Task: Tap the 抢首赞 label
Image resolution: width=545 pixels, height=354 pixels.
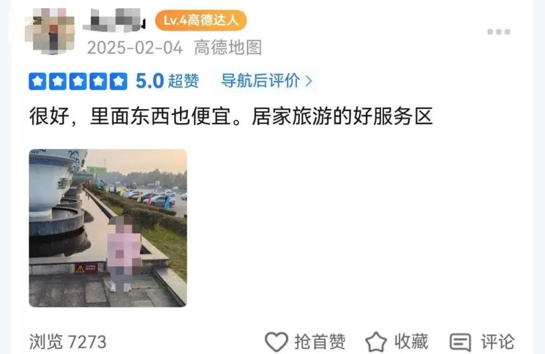Action: [x=320, y=341]
